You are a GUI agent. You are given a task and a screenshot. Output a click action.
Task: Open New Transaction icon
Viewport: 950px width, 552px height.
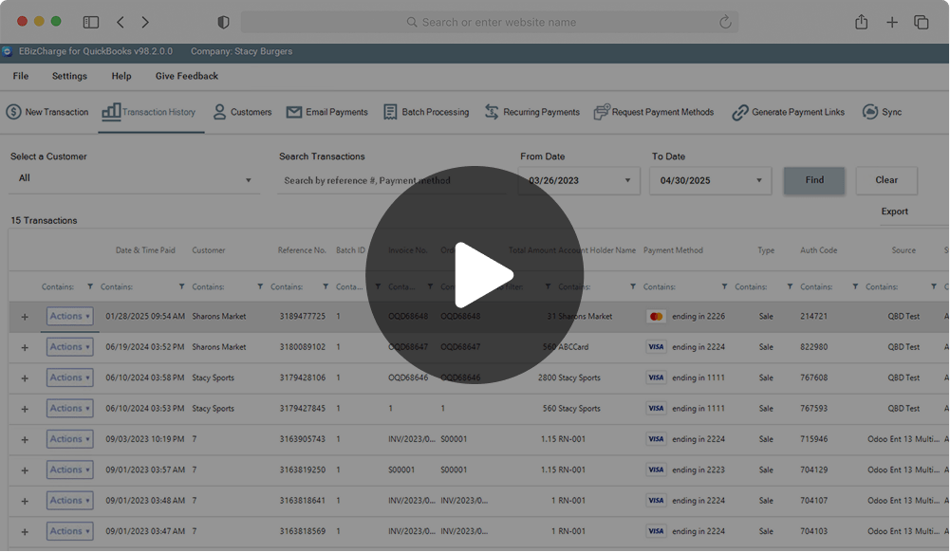click(14, 112)
